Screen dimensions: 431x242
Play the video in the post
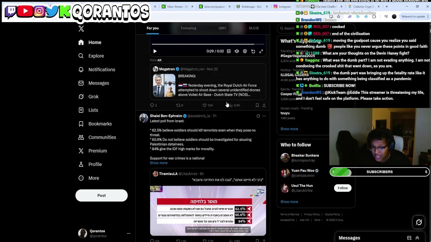[155, 51]
